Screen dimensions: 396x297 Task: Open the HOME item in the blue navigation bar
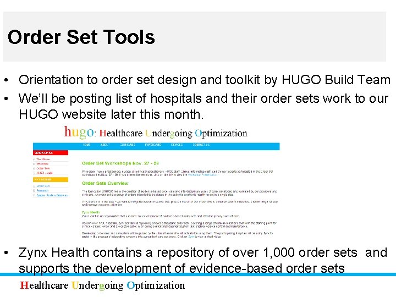86,145
